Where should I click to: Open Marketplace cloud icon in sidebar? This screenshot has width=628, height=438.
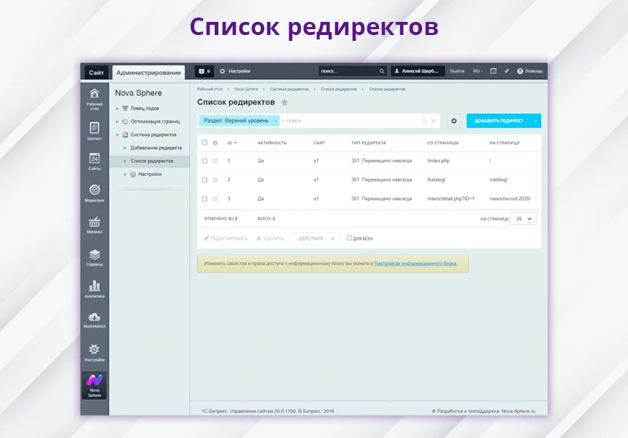[94, 319]
